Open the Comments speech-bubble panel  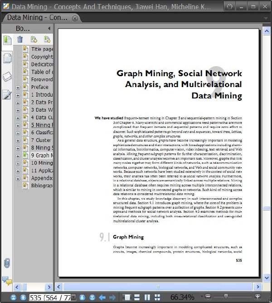[7, 281]
